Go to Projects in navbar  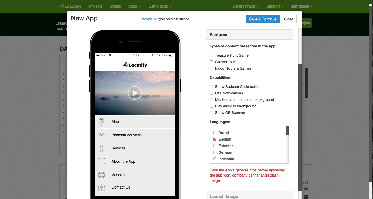(96, 6)
